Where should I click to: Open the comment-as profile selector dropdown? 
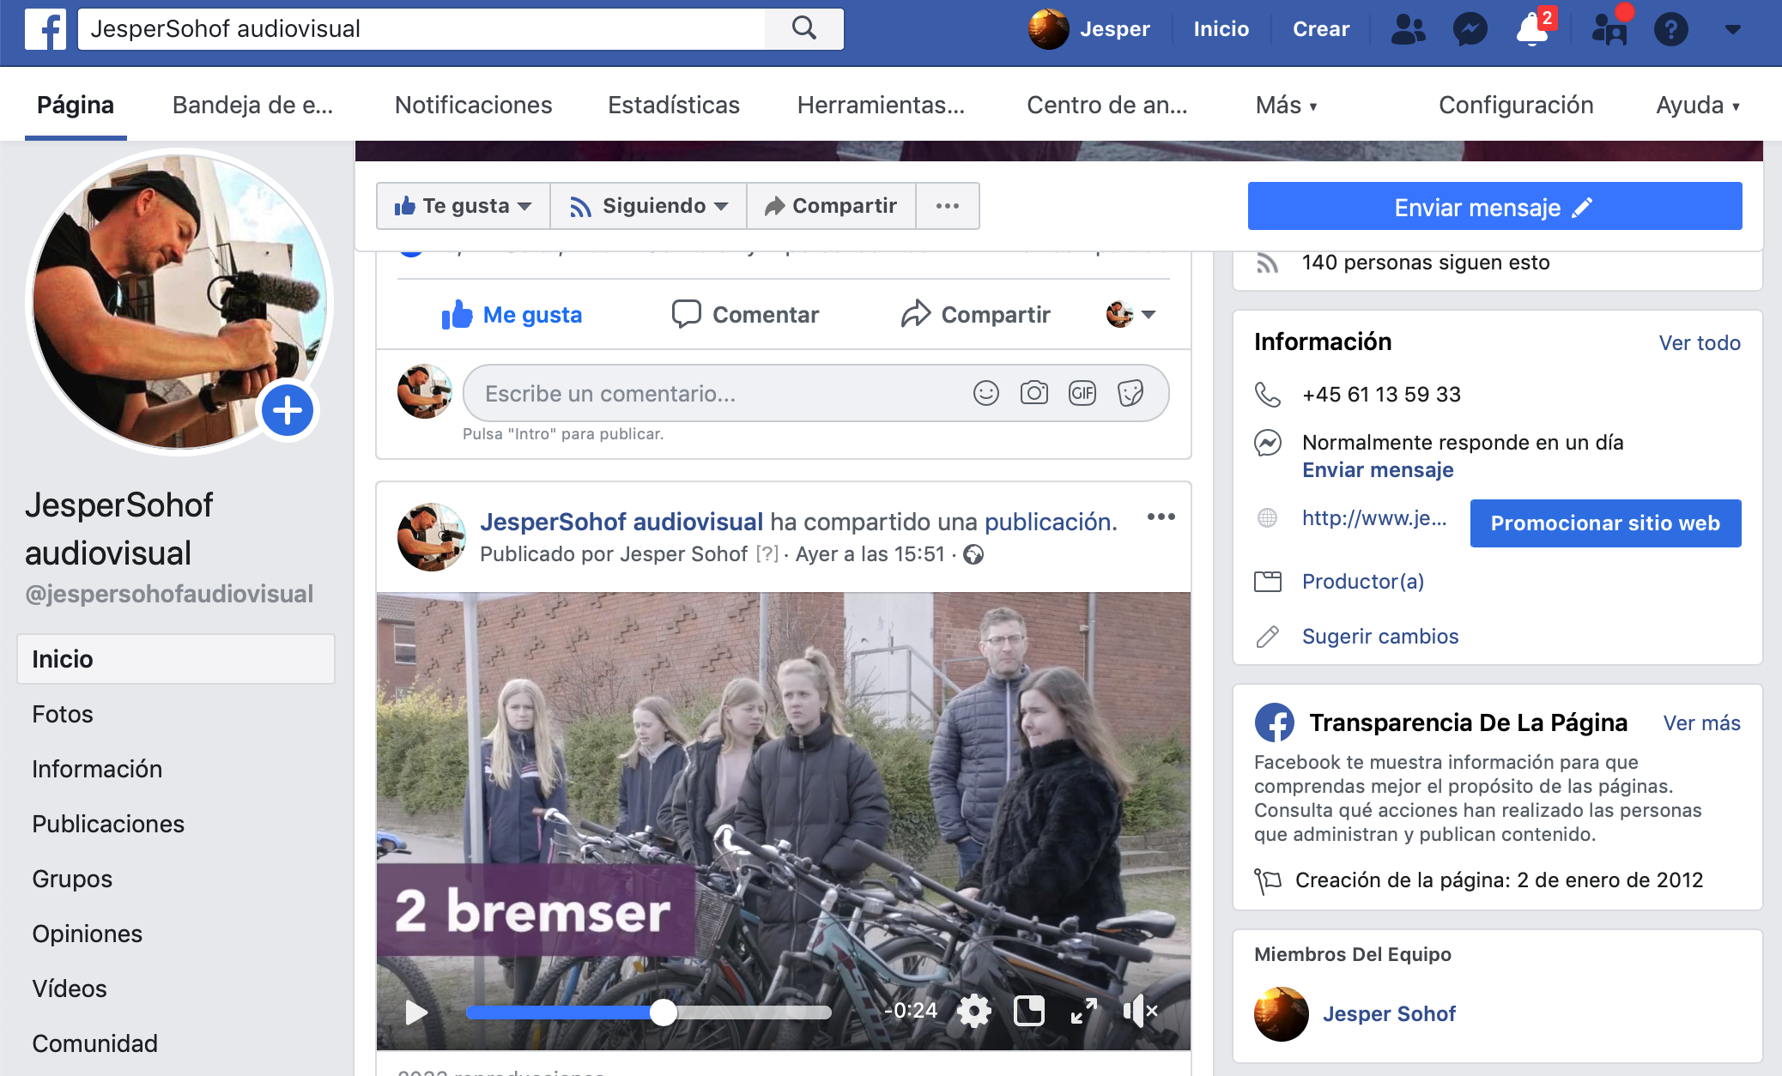point(1130,315)
